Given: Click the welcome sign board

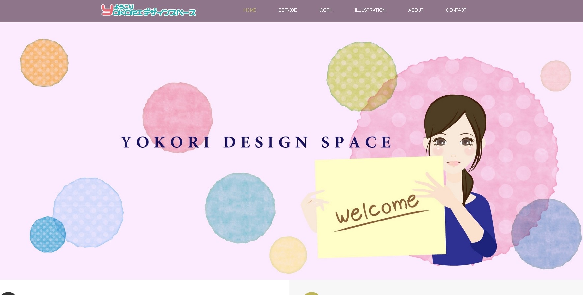Looking at the screenshot, I should coord(380,207).
